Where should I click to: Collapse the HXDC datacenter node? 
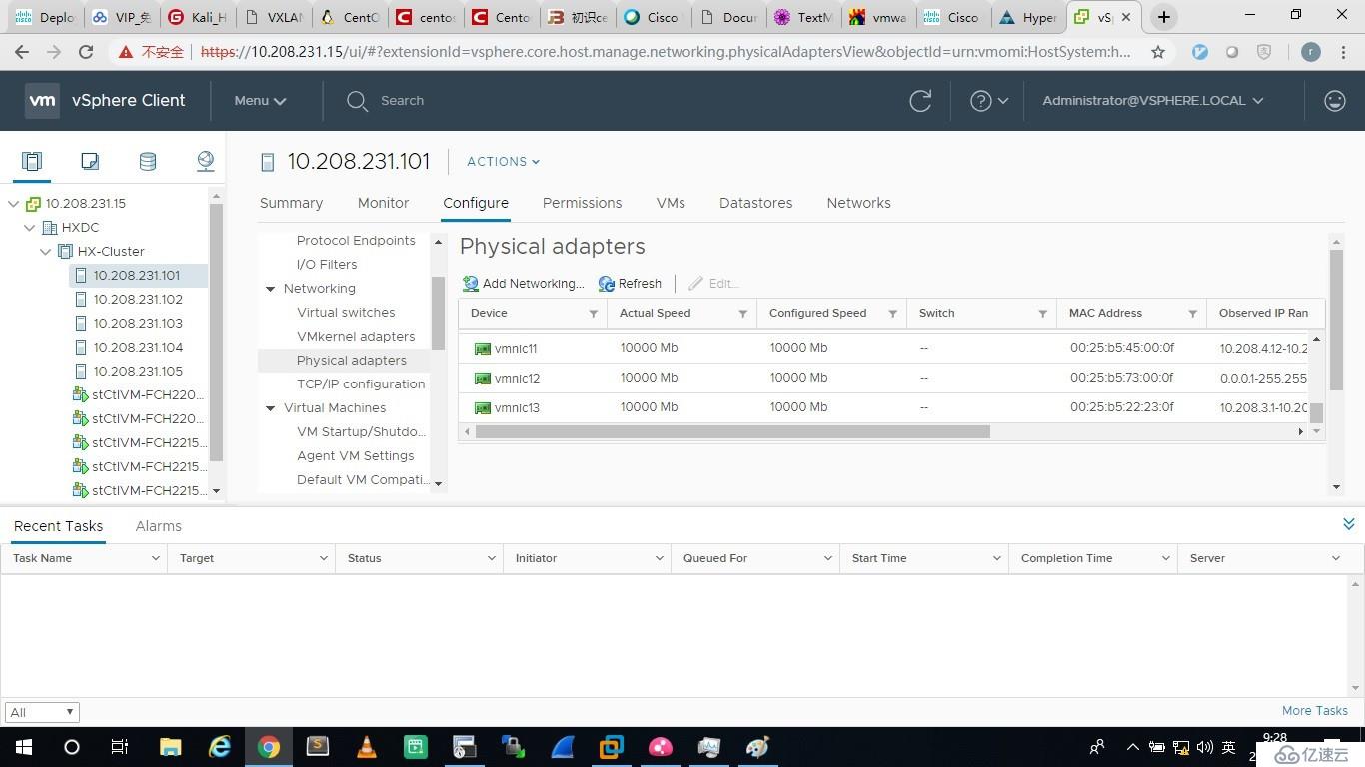(29, 228)
